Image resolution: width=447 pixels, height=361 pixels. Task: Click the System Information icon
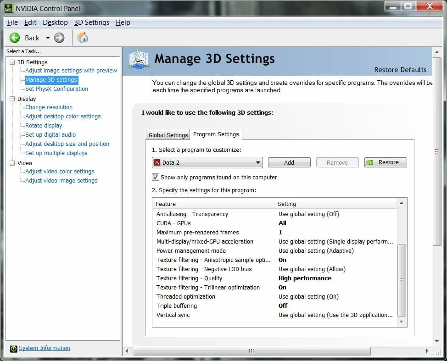pyautogui.click(x=14, y=348)
